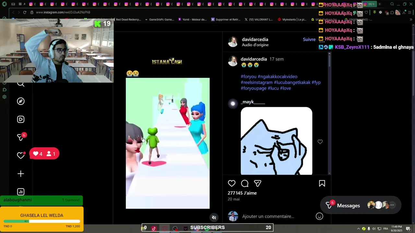The height and width of the screenshot is (233, 415).
Task: Click the _mayk____ commenter username
Action: (253, 102)
